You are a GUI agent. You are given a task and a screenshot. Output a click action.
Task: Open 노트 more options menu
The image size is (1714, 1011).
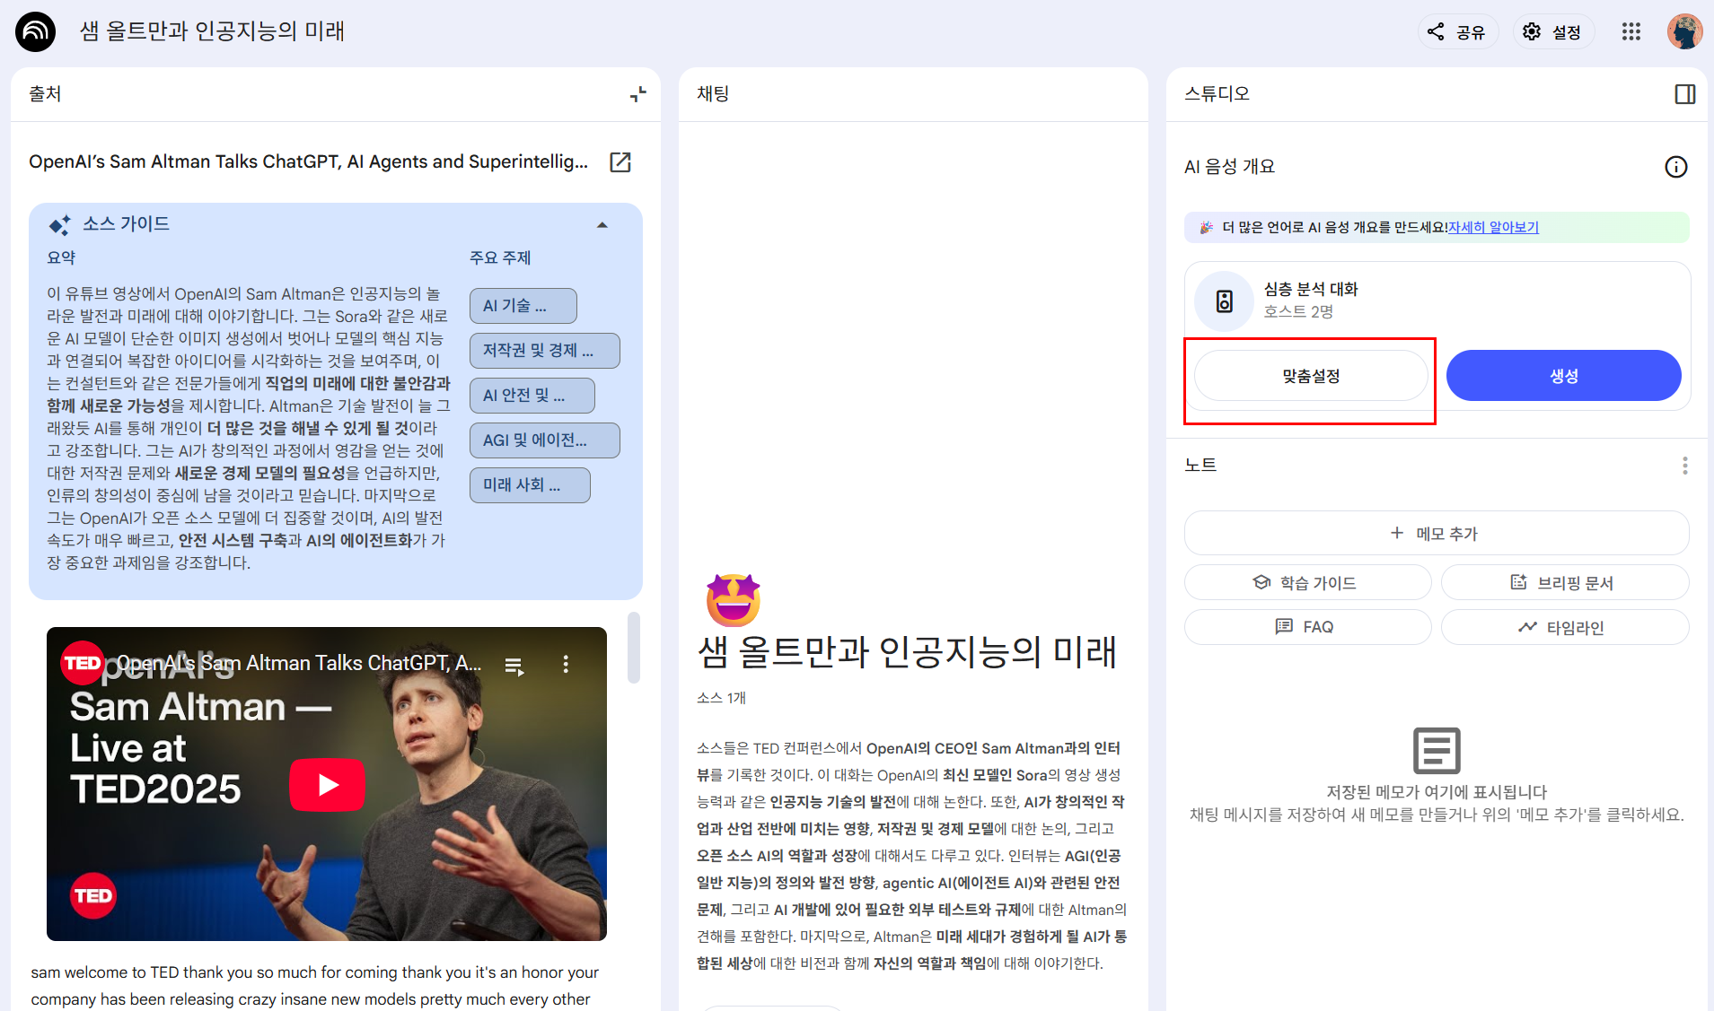pyautogui.click(x=1684, y=466)
